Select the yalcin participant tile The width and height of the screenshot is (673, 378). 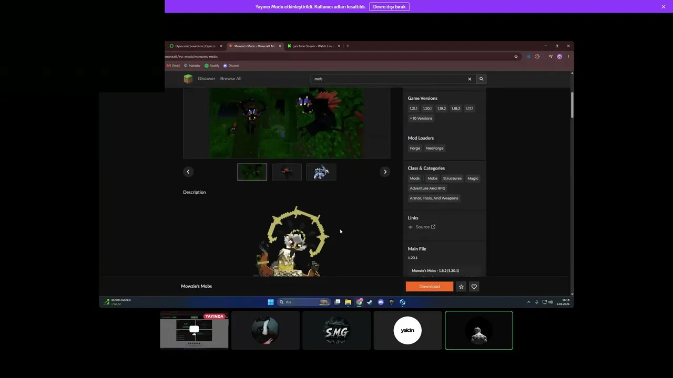tap(407, 330)
